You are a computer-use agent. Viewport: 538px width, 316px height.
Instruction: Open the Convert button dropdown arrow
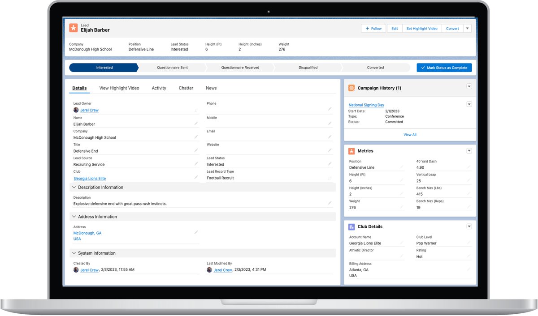pyautogui.click(x=467, y=28)
